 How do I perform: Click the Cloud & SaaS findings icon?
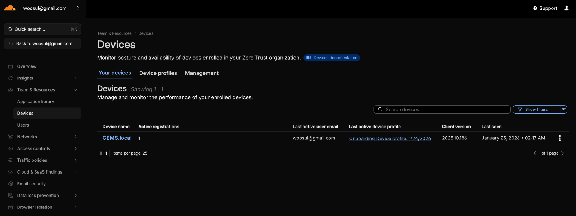coord(10,172)
